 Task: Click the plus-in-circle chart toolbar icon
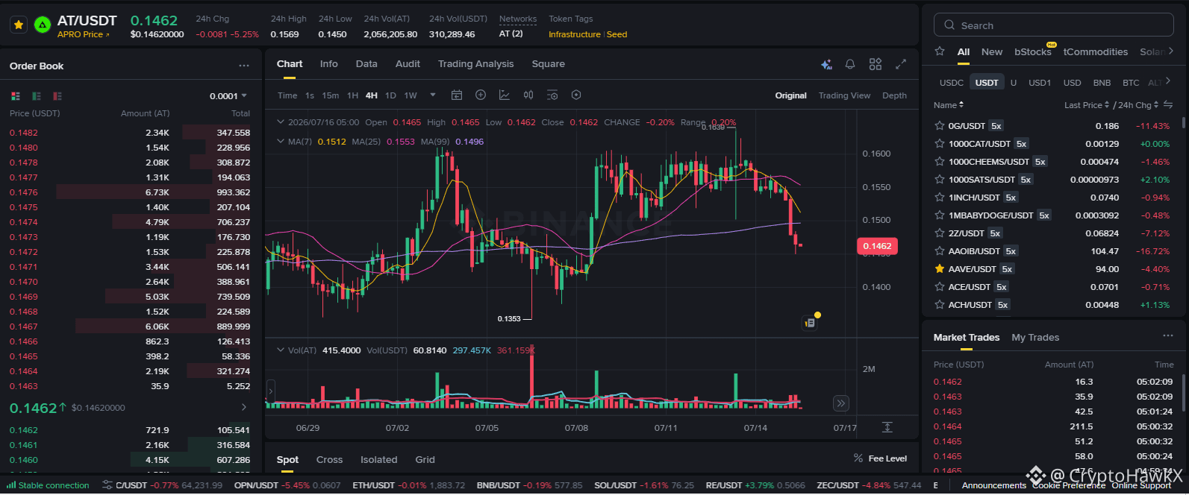click(481, 95)
